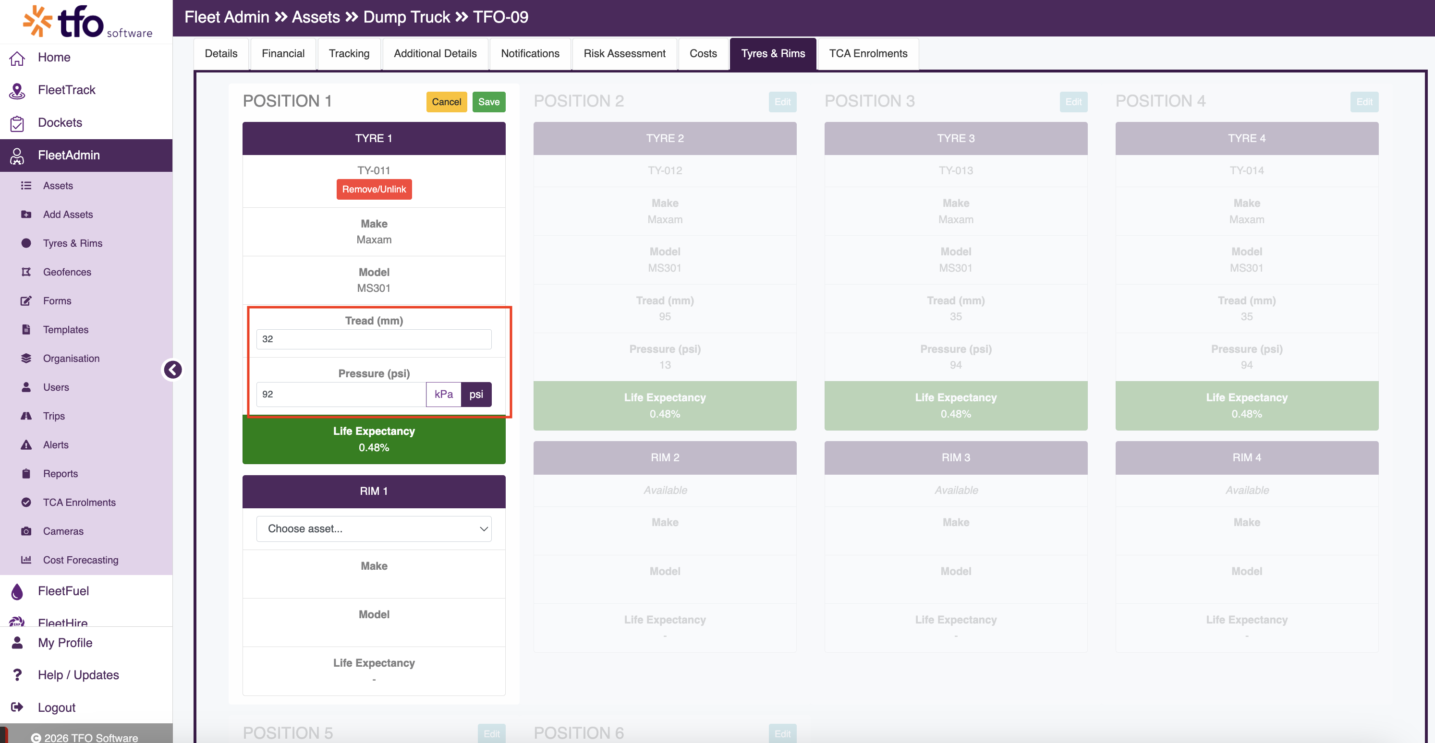Switch pressure unit to kPa

(x=443, y=395)
